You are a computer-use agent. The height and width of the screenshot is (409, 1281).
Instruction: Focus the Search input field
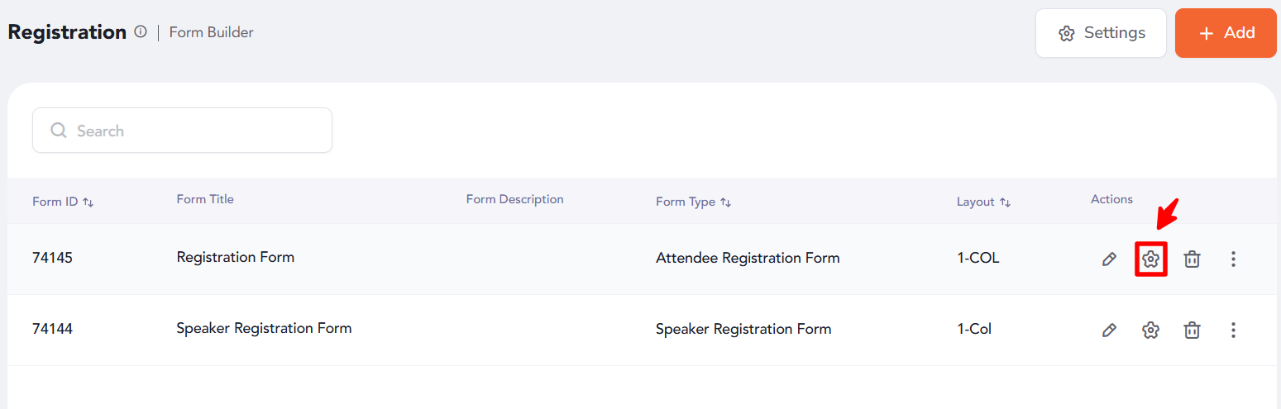click(182, 131)
